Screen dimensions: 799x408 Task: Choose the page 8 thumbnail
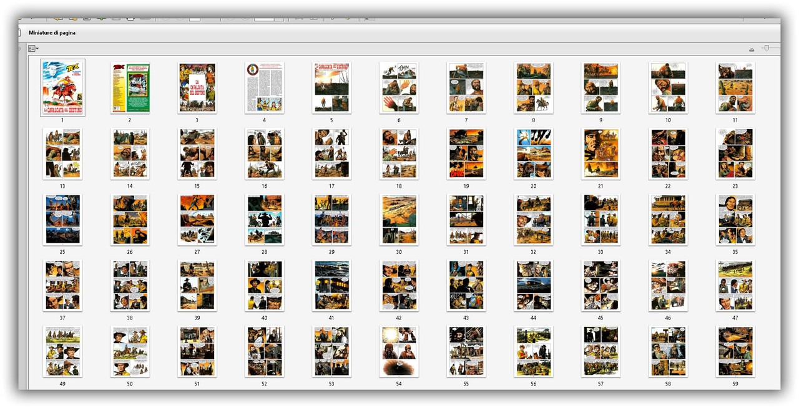click(534, 87)
